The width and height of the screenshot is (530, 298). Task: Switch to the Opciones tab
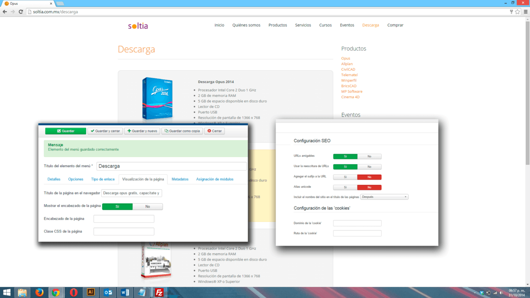pos(75,180)
